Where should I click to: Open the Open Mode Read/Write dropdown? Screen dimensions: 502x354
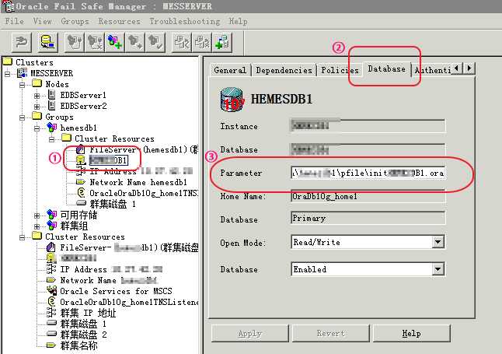coord(438,242)
